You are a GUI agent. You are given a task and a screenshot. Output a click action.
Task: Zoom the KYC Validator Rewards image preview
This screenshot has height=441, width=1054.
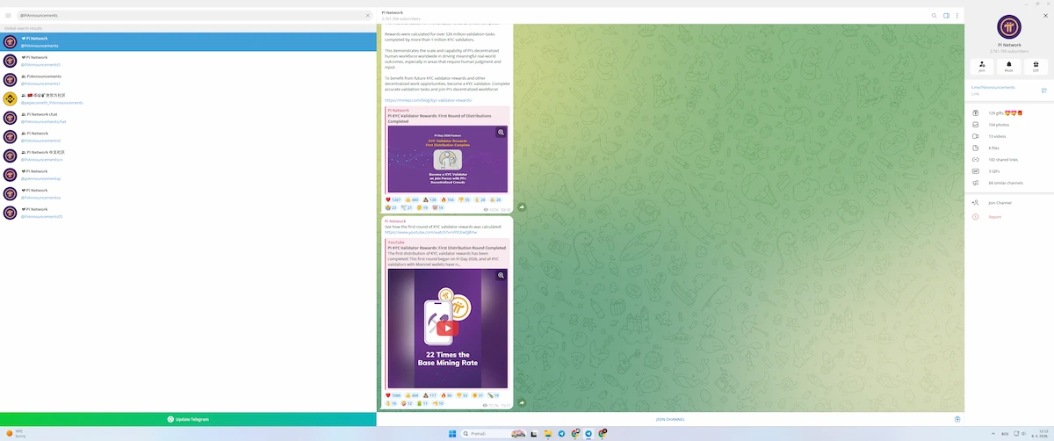coord(502,133)
